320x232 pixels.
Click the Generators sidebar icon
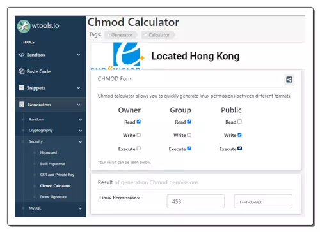[22, 105]
